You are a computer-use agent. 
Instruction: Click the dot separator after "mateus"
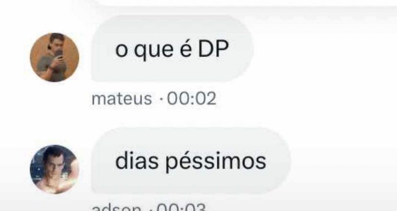(x=161, y=99)
